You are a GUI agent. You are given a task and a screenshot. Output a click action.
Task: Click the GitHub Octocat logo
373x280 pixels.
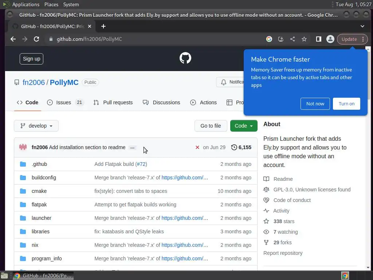coord(185,58)
